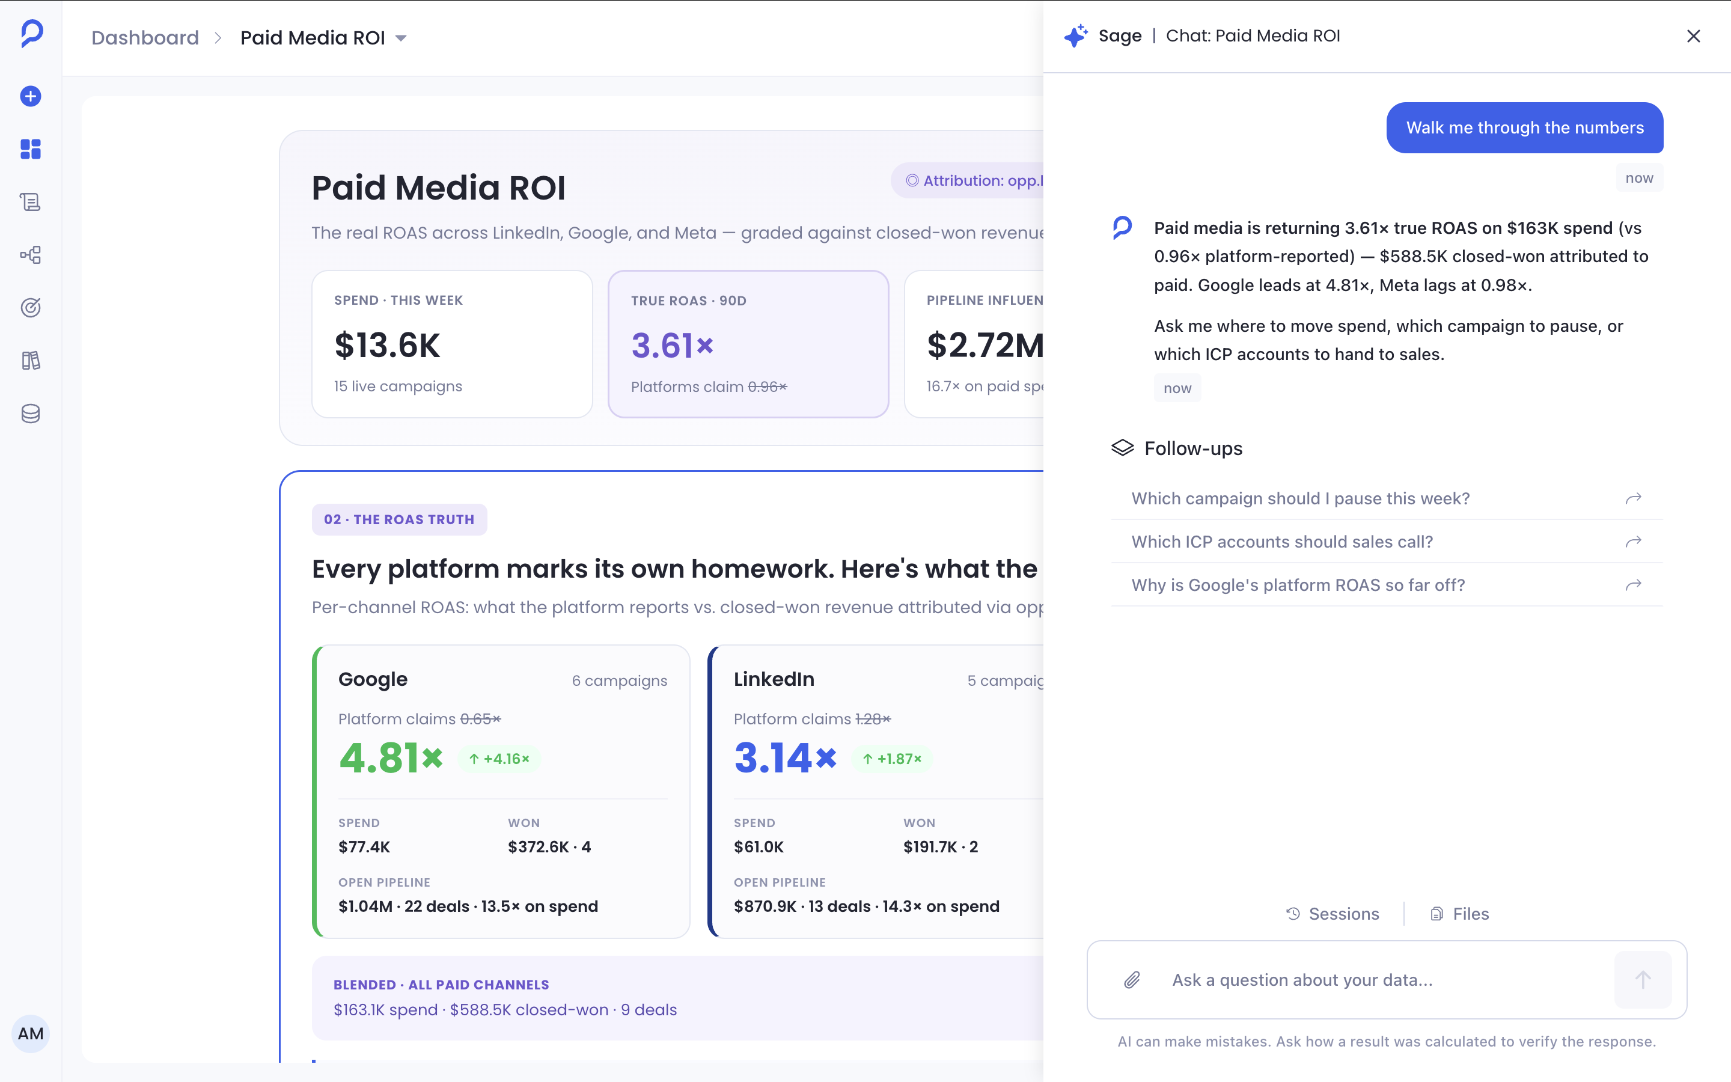Open the AM user avatar menu
This screenshot has width=1731, height=1082.
pos(31,1033)
